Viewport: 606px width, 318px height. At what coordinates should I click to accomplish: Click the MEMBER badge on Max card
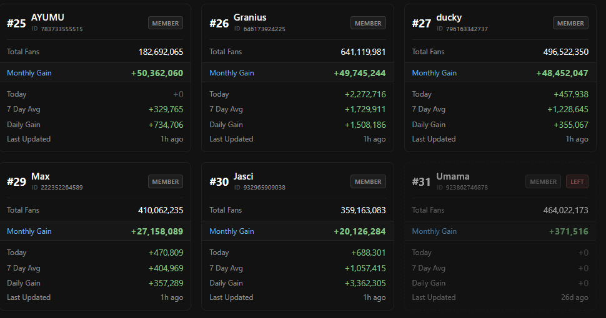click(x=166, y=181)
